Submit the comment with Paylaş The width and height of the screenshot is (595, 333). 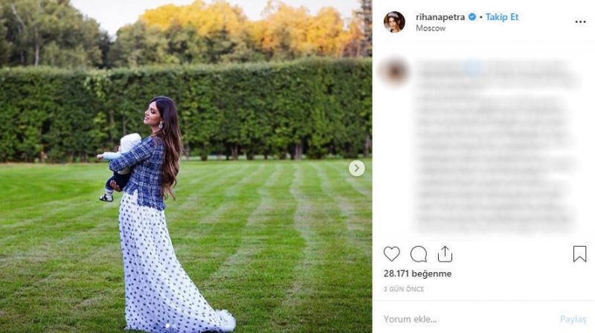573,320
